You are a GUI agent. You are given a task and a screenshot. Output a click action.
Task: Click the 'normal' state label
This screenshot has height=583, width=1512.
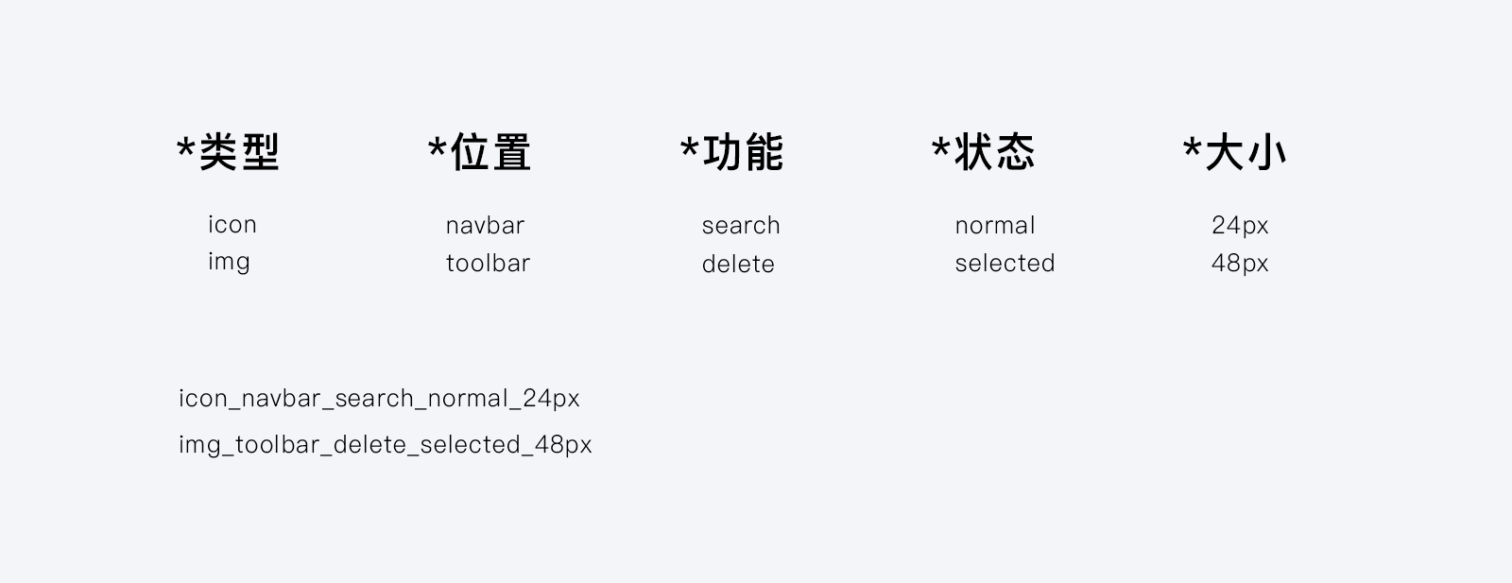point(995,225)
